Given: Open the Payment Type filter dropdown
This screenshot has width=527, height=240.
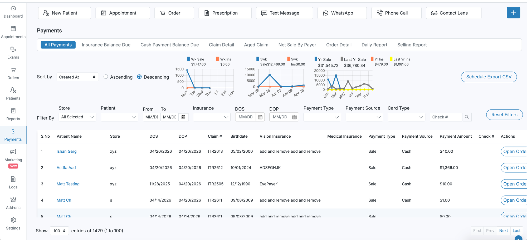Looking at the screenshot, I should (x=322, y=117).
